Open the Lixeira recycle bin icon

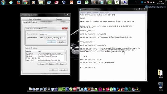160,86
